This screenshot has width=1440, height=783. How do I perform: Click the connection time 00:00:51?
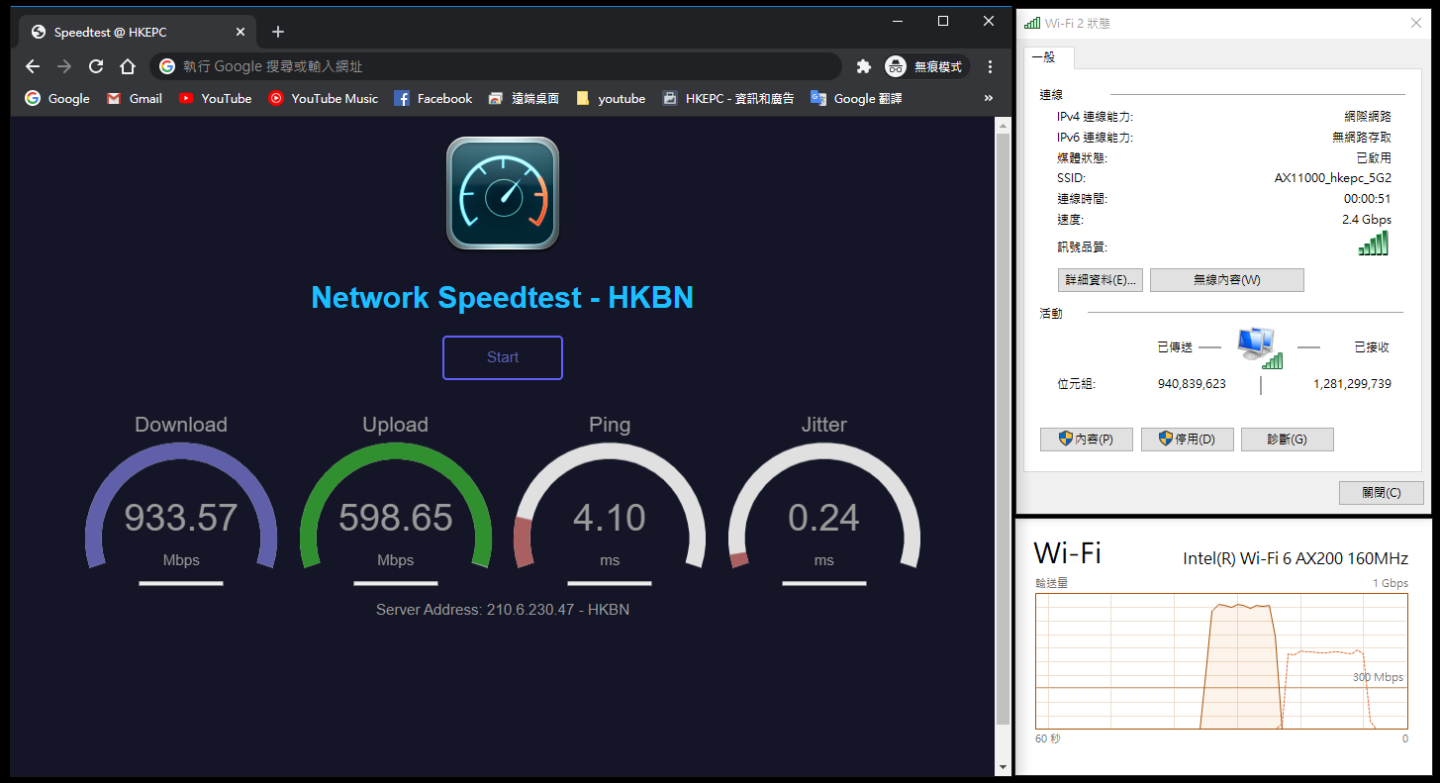[1367, 199]
